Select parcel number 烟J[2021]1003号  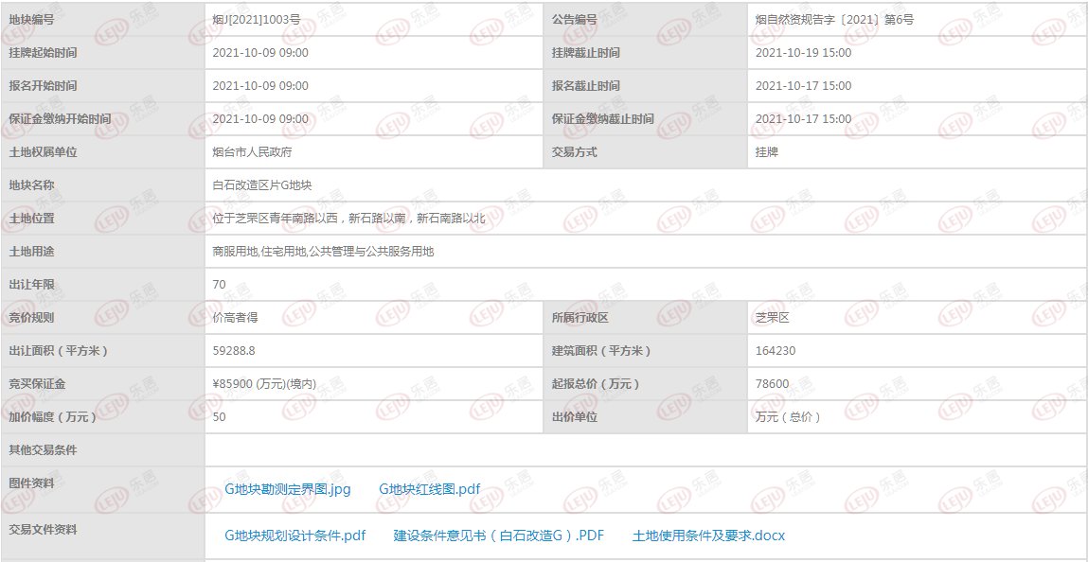pos(256,20)
